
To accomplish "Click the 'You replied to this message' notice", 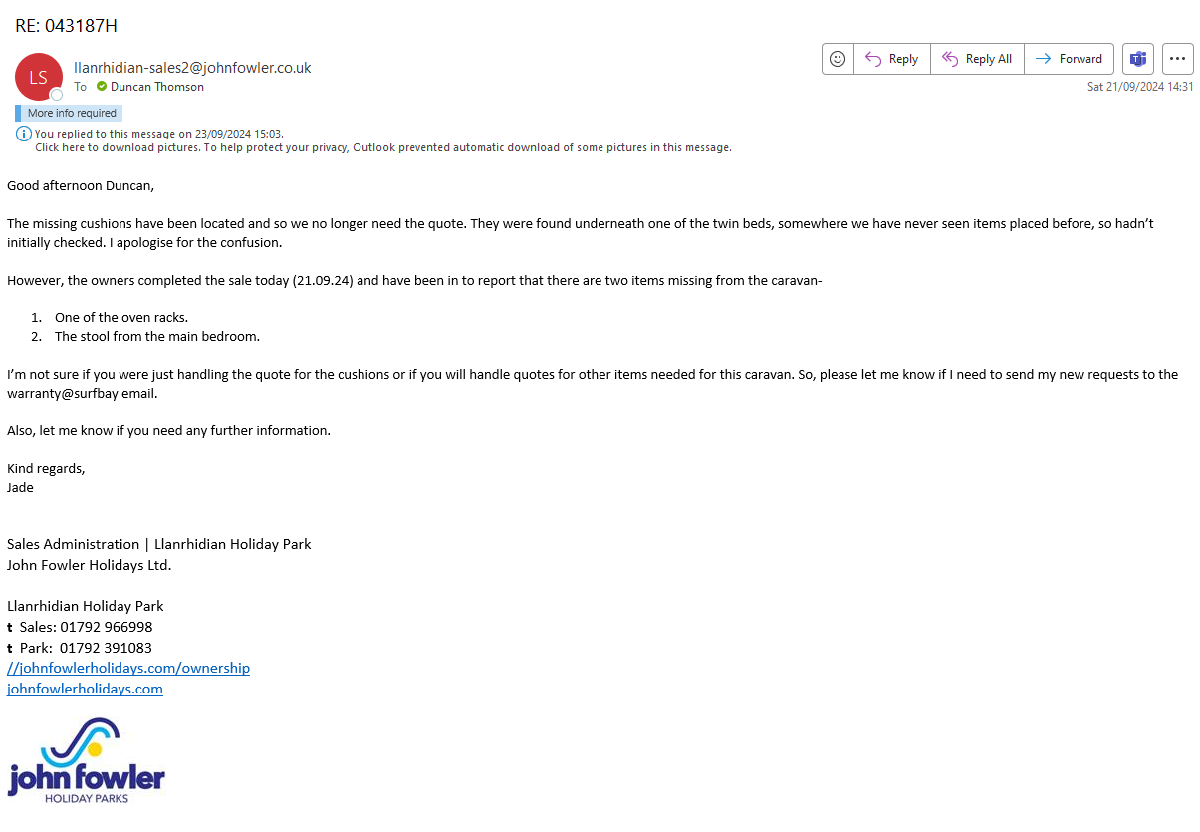I will click(x=159, y=134).
